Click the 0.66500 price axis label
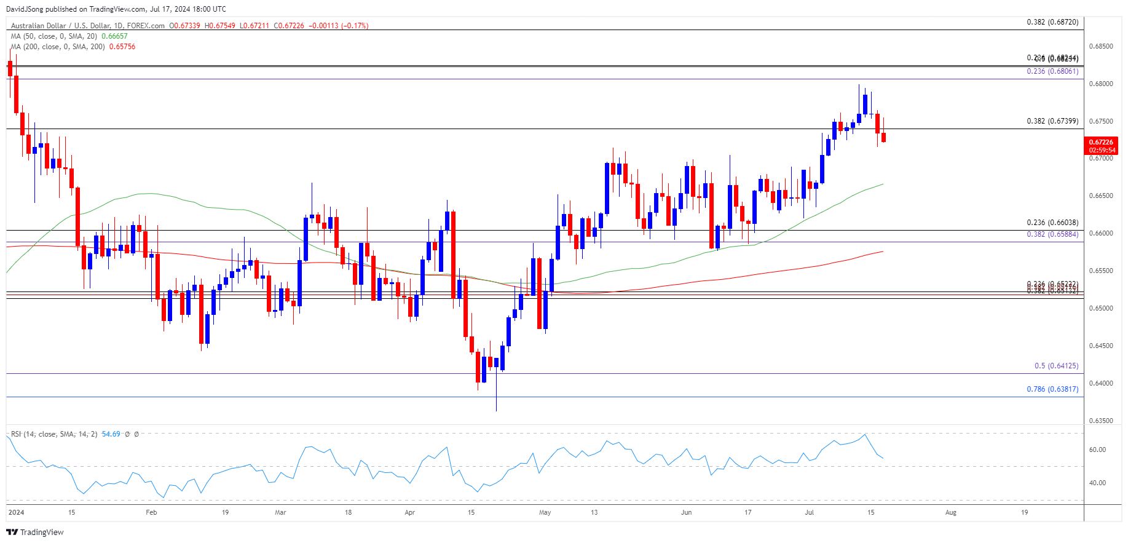Screen dimensions: 1128x543 click(1101, 196)
